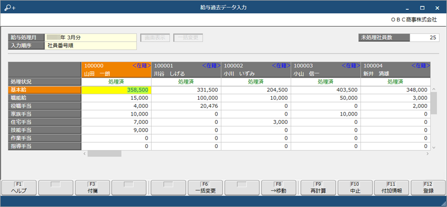Click F6 一括変更 function button
The height and width of the screenshot is (207, 447).
point(205,188)
